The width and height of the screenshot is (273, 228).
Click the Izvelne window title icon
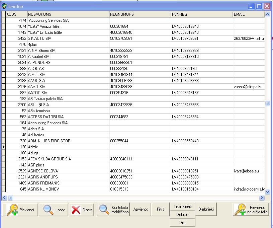(4, 6)
